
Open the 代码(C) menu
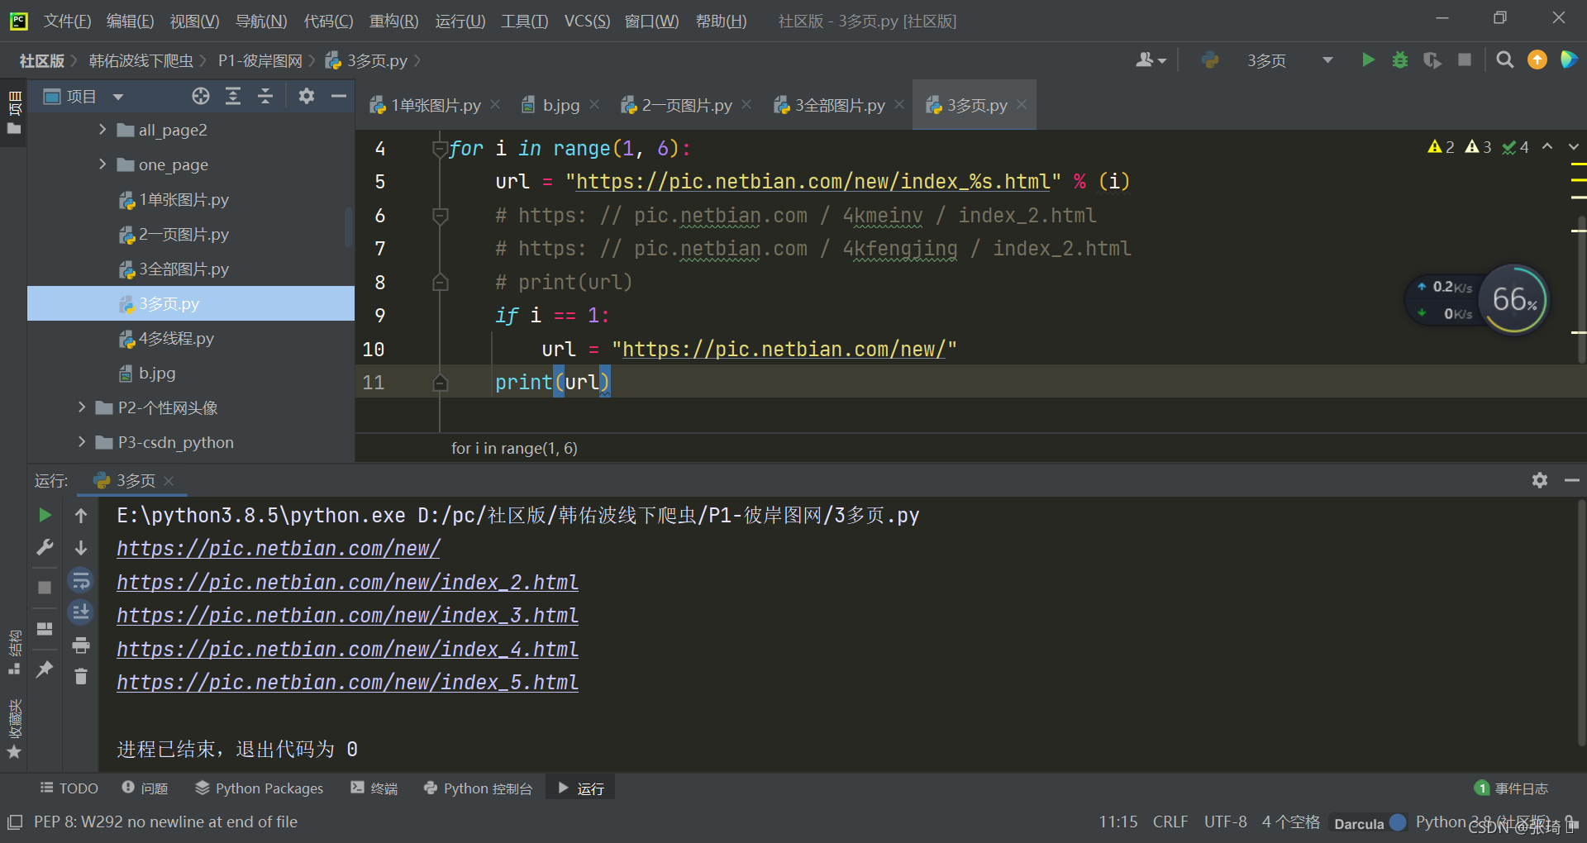pyautogui.click(x=328, y=21)
